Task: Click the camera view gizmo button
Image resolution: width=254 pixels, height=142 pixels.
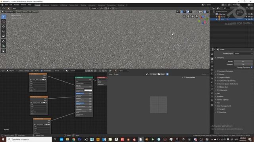Action: coord(188,17)
